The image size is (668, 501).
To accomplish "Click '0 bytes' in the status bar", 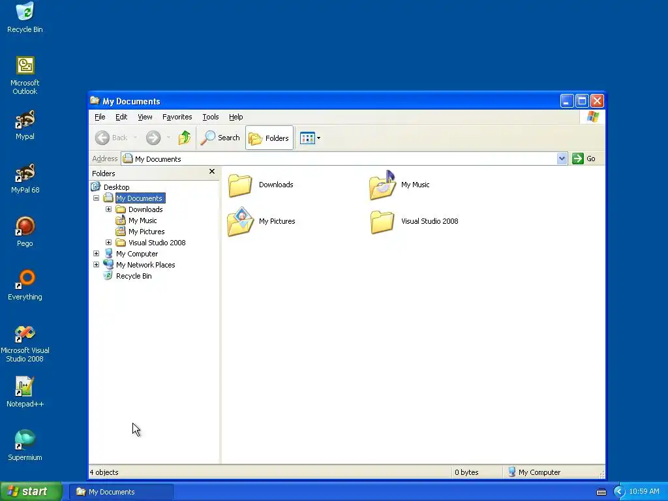I will [466, 472].
